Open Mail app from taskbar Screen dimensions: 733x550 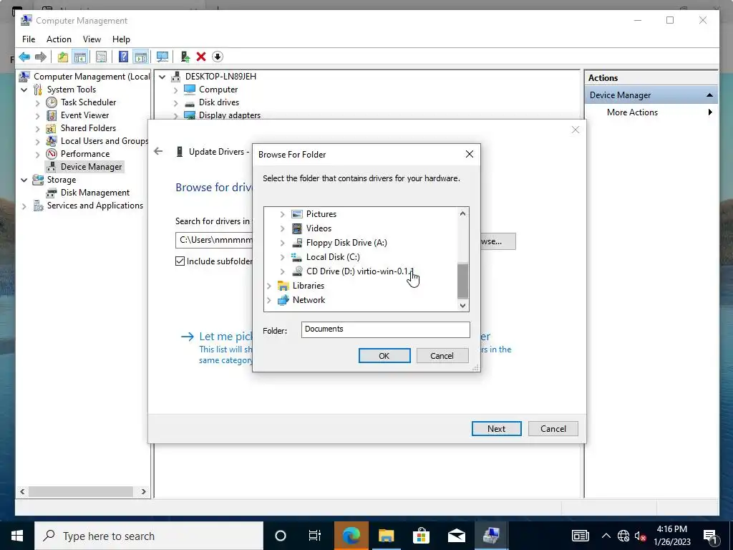(456, 536)
